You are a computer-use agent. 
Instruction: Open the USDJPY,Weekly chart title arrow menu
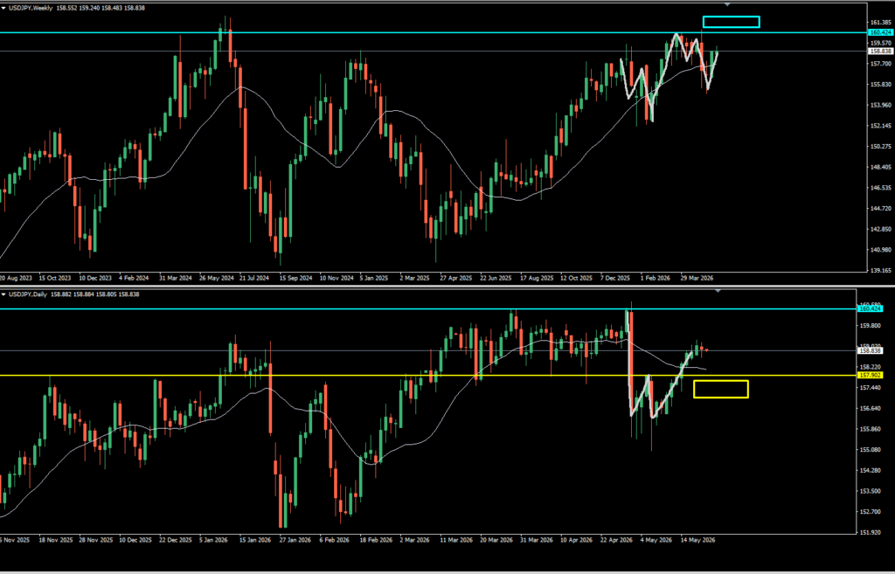tap(3, 8)
